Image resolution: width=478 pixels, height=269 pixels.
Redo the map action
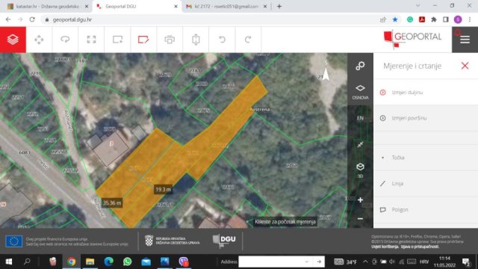248,40
